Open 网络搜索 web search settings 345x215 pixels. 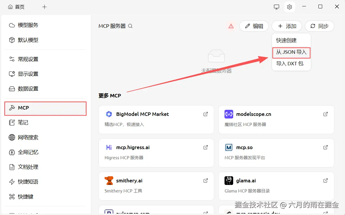pos(45,138)
